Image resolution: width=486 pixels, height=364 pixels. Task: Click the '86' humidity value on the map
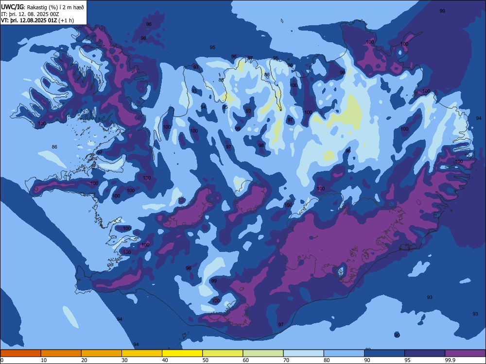click(54, 147)
